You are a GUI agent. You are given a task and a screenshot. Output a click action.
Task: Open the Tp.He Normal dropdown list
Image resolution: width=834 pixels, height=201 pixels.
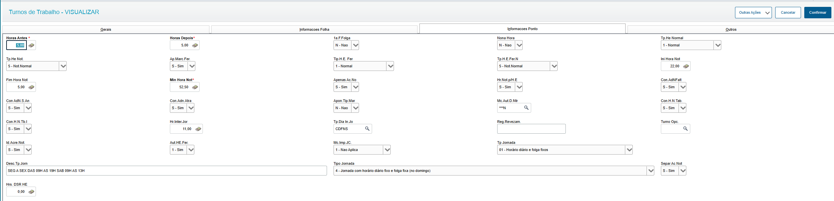pos(717,45)
